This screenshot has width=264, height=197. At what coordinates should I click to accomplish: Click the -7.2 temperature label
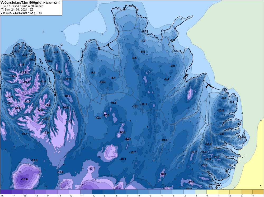143,41
